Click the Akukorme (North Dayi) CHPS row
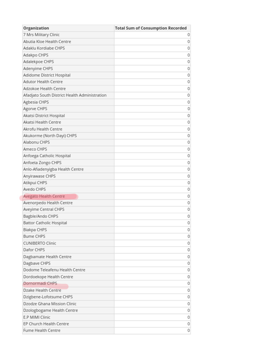 tap(107, 136)
